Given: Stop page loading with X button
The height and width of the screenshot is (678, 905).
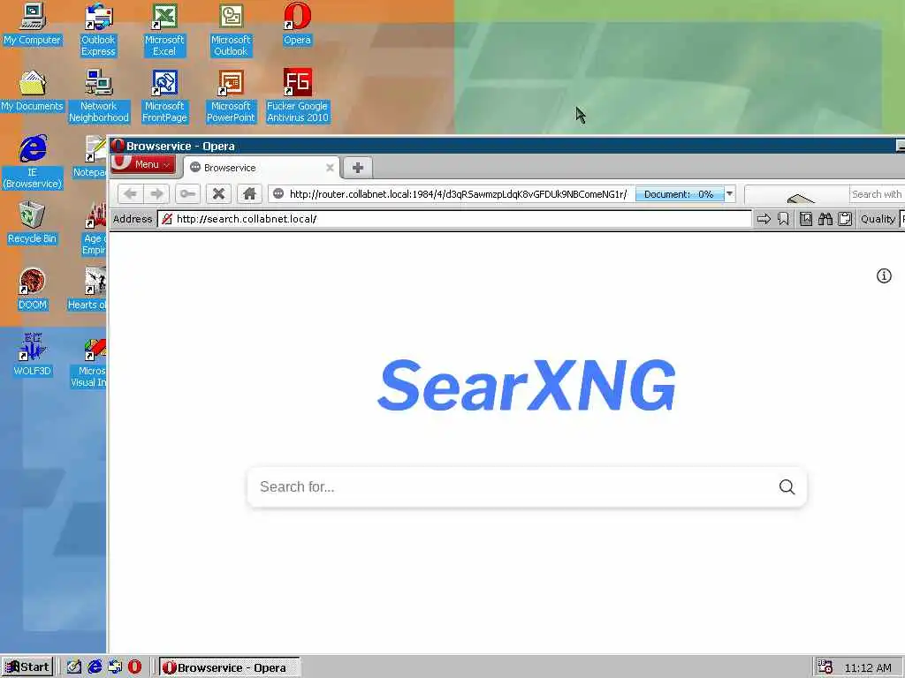Looking at the screenshot, I should tap(219, 193).
